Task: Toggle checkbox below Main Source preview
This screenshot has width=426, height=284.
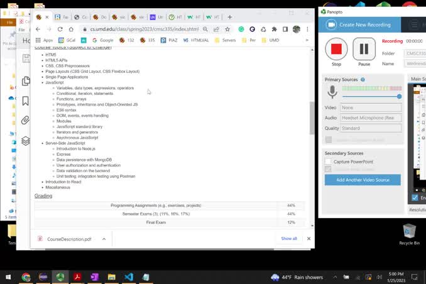Action: [415, 197]
